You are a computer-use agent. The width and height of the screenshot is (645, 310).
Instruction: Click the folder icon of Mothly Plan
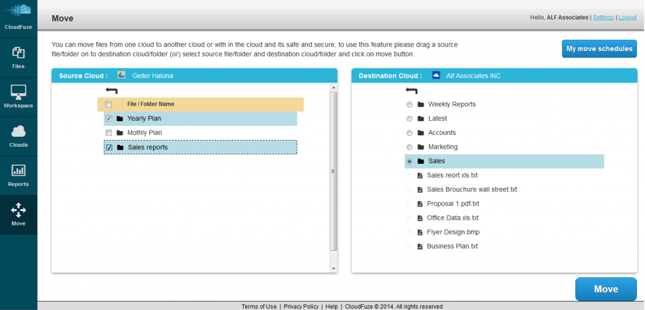(x=120, y=133)
